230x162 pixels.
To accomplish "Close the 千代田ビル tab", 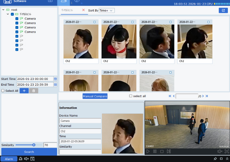I will click(84, 10).
